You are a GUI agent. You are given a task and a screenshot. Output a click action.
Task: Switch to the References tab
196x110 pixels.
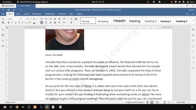(x=37, y=14)
